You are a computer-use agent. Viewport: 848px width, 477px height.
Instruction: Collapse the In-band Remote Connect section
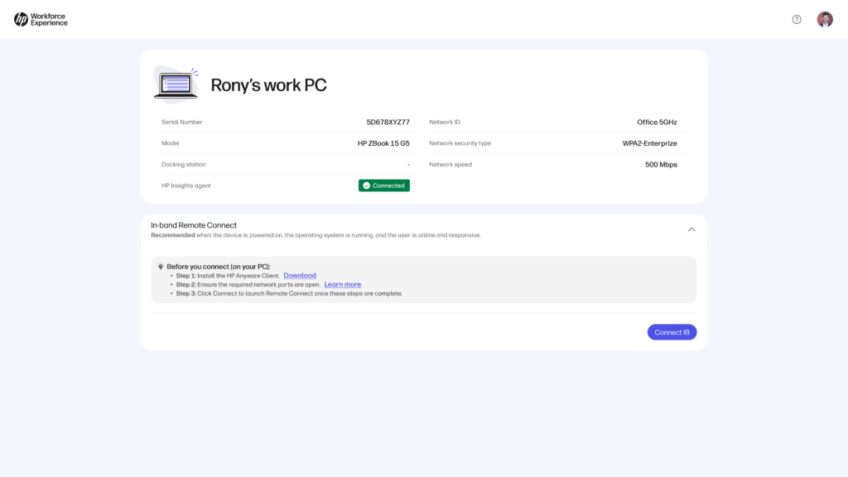(x=691, y=229)
